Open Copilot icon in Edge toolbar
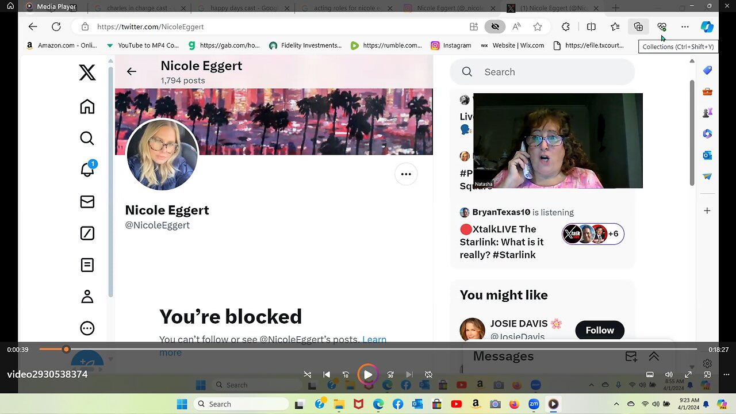 pyautogui.click(x=707, y=26)
